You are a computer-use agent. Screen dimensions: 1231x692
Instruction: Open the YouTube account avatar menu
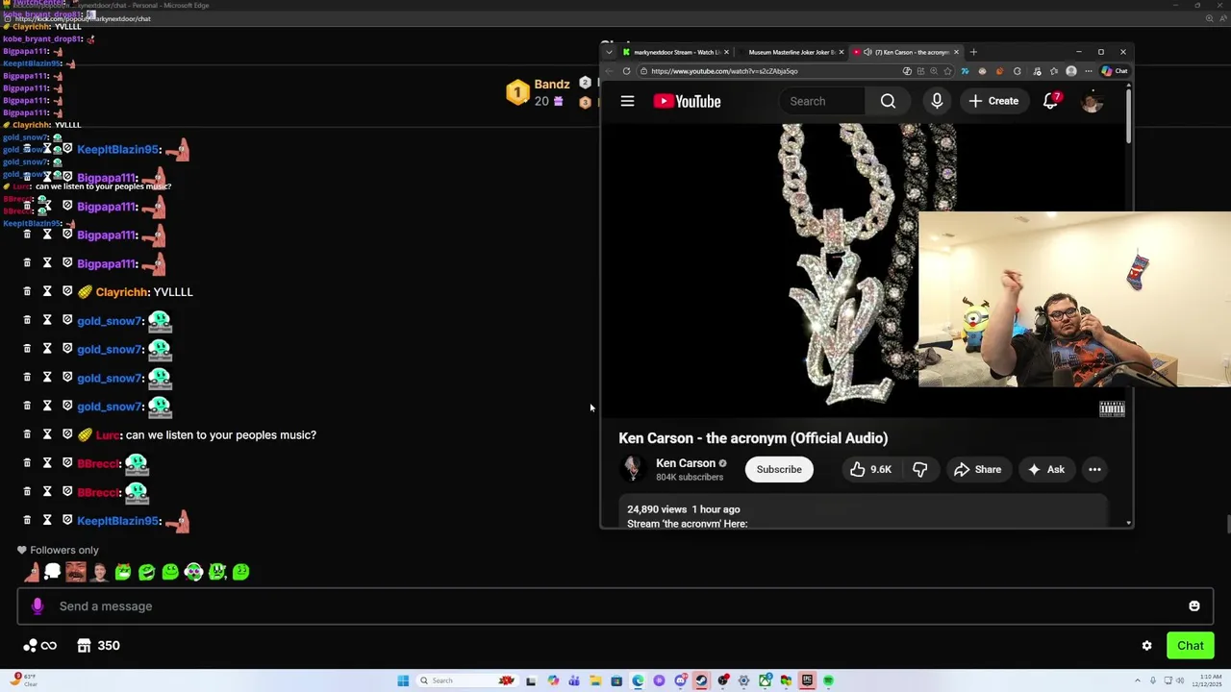[1092, 101]
